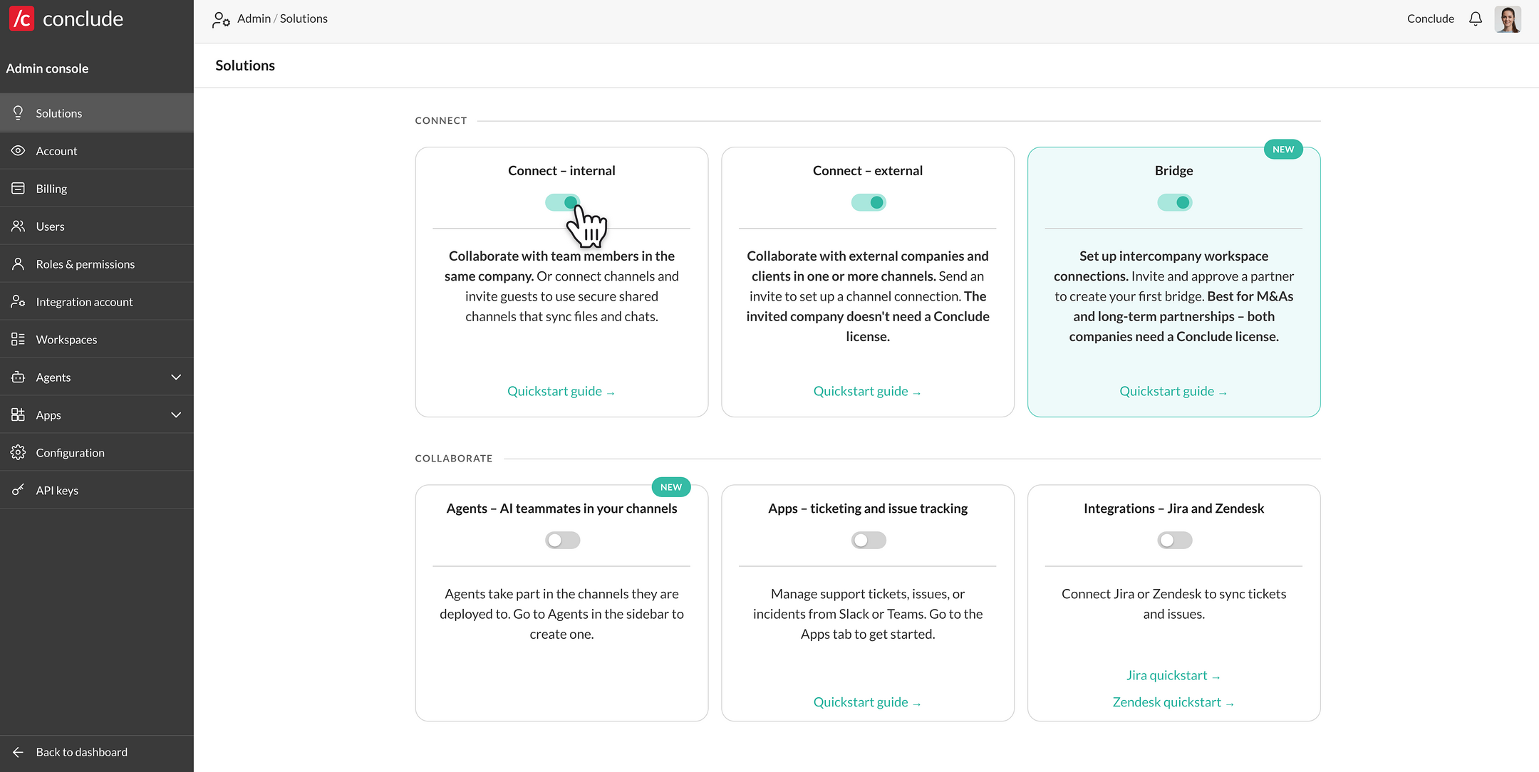
Task: Open the Account menu item
Action: (97, 150)
